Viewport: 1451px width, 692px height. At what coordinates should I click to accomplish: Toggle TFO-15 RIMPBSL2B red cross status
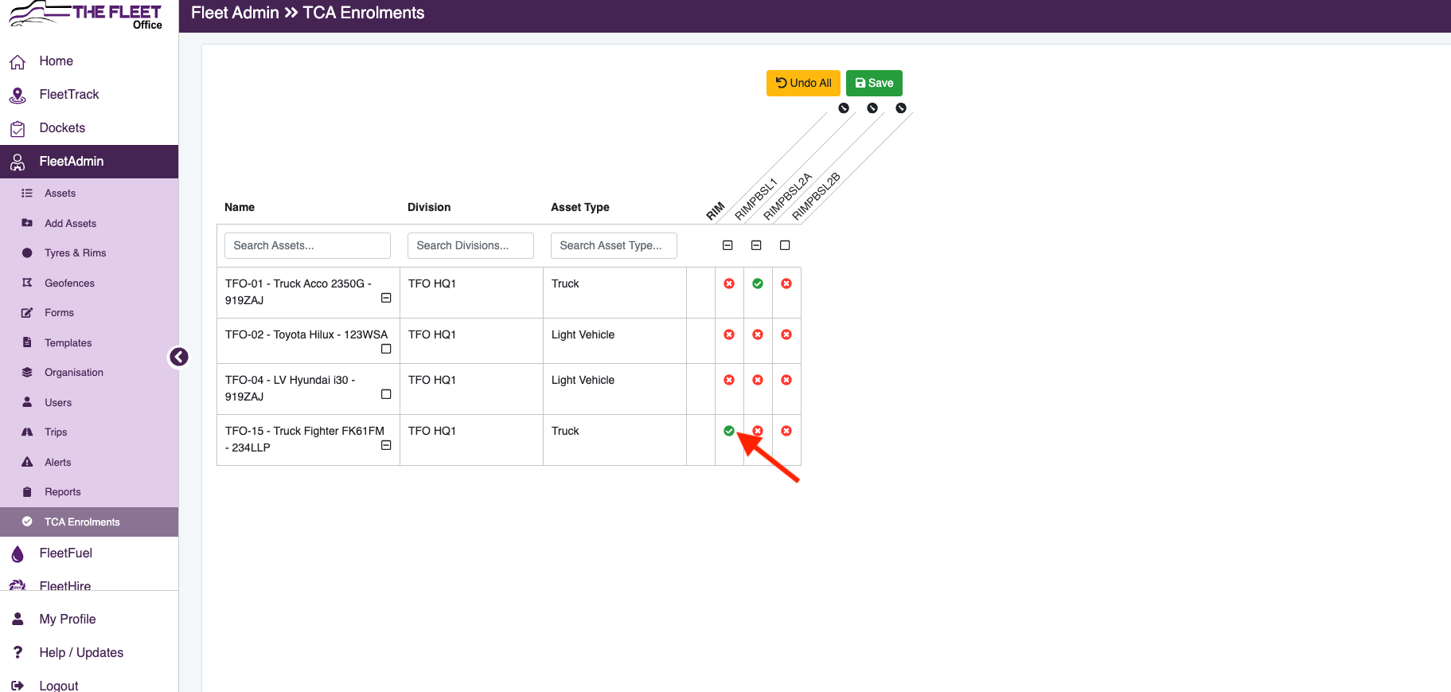click(x=786, y=431)
